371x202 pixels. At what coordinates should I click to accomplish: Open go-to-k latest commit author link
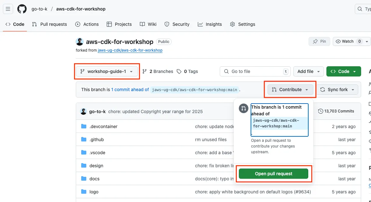pos(97,112)
